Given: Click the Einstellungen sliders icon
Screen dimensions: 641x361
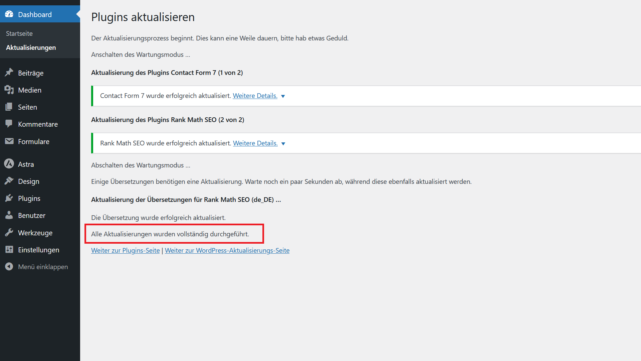Looking at the screenshot, I should (x=9, y=249).
